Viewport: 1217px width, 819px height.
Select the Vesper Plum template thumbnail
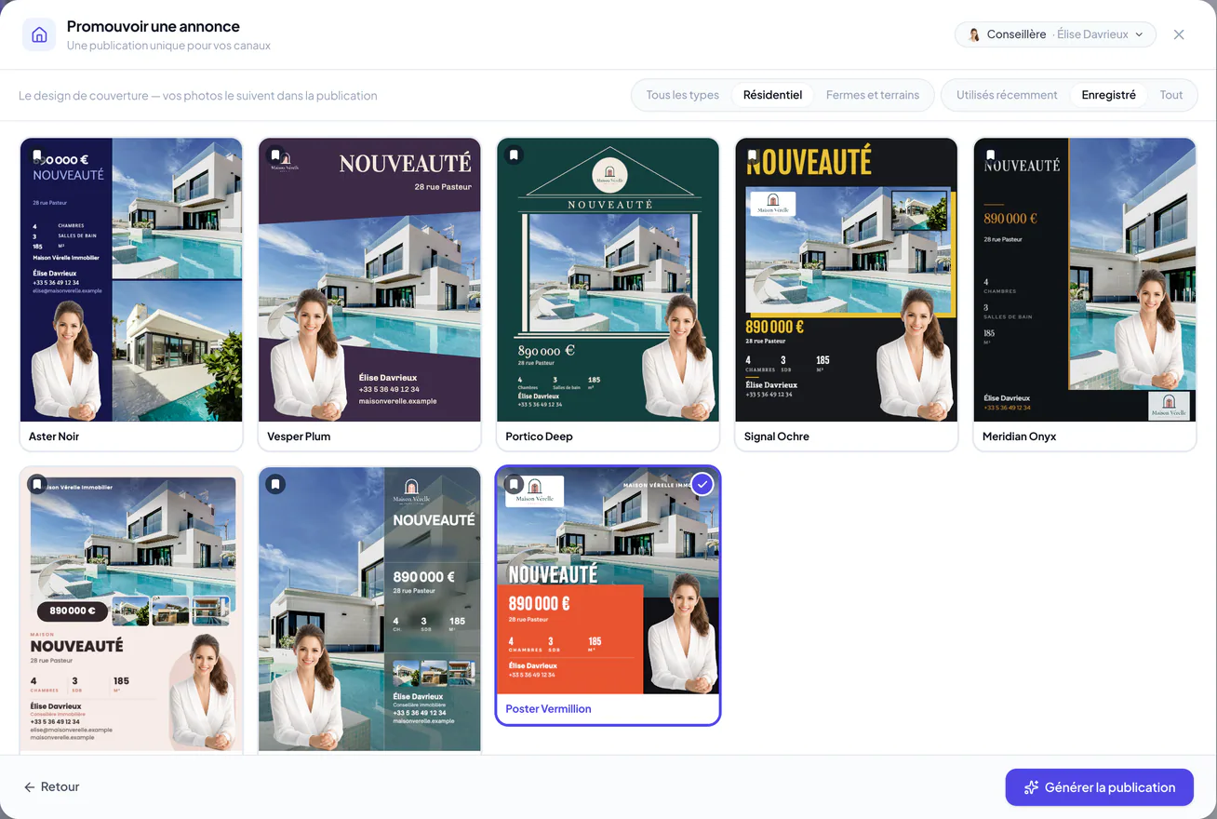(x=369, y=280)
